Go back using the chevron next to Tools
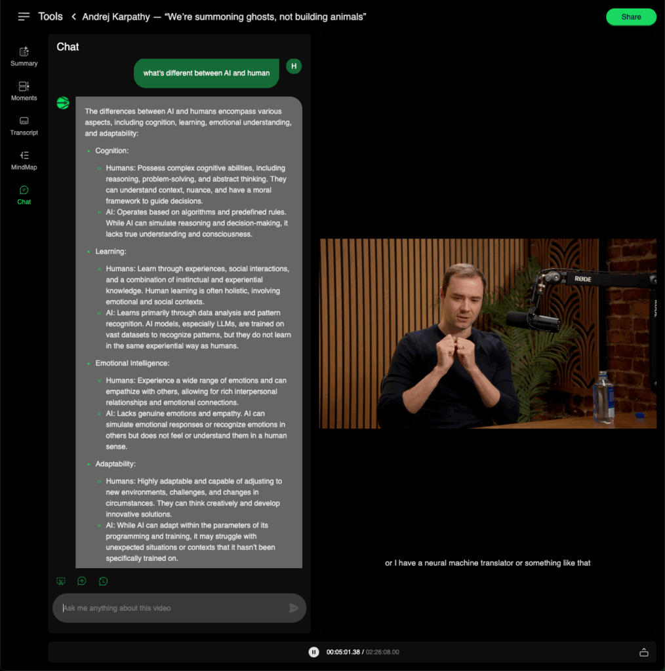The image size is (665, 671). pos(72,16)
